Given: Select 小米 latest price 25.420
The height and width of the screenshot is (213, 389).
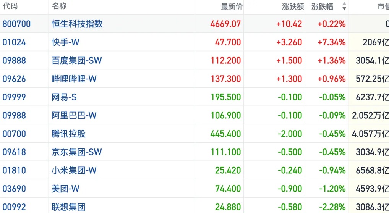Looking at the screenshot, I should click(x=228, y=170).
